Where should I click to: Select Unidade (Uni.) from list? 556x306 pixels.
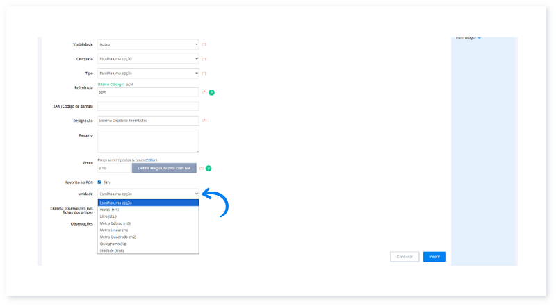point(114,250)
